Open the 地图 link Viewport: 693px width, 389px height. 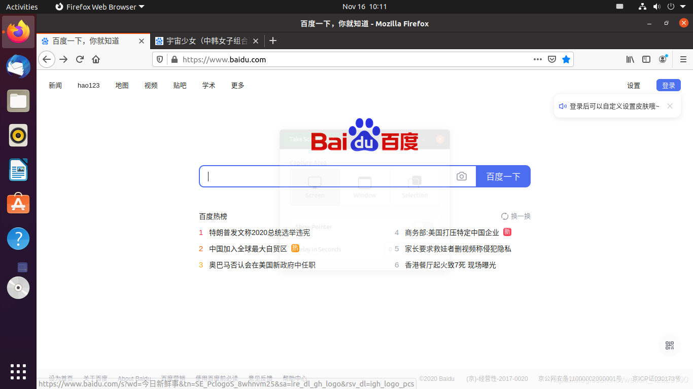click(122, 86)
